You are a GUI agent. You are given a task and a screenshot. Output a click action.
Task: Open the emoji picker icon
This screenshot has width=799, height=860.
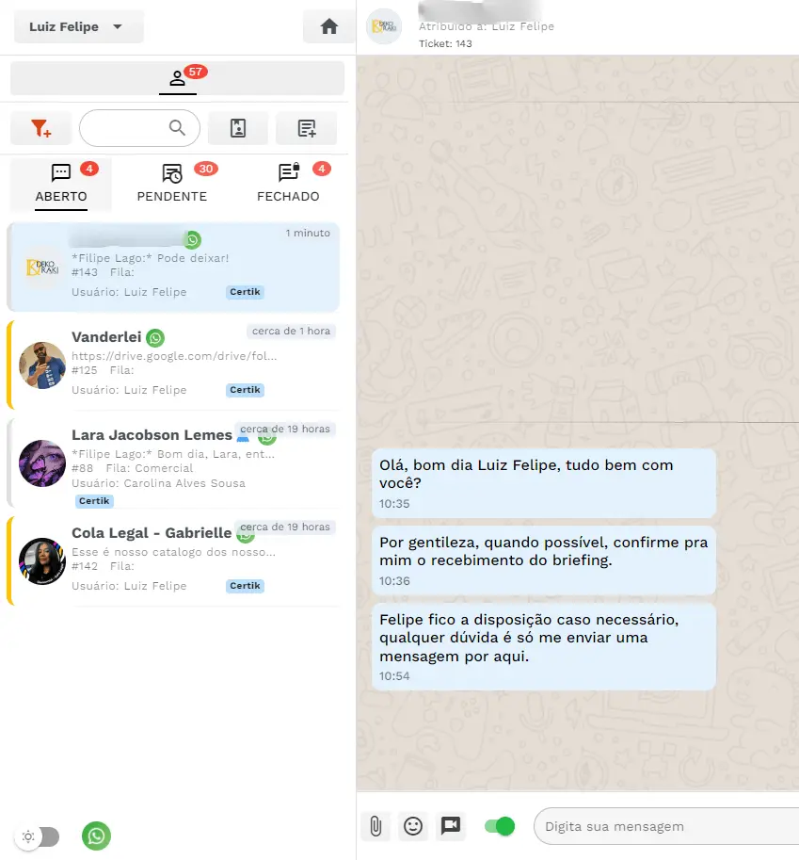coord(412,826)
